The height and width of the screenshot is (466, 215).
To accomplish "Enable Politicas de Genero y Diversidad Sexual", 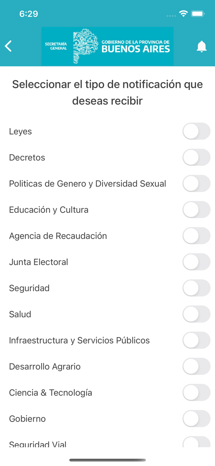I will (x=196, y=183).
